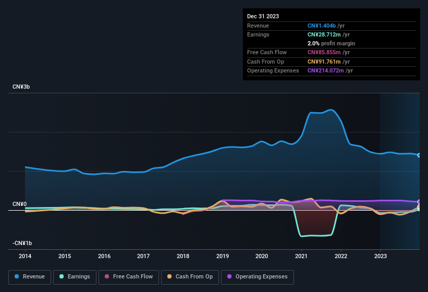Select the CN¥3b y-axis label

tap(21, 87)
